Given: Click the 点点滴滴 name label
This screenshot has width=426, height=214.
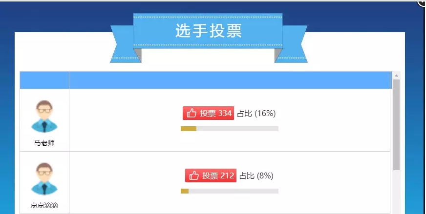Looking at the screenshot, I should click(x=44, y=205).
